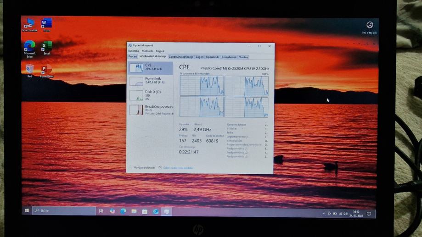This screenshot has height=237, width=422.
Task: Switch to the Storitve tab
Action: [x=243, y=57]
